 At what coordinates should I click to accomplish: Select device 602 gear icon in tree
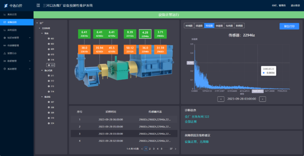pyautogui.click(x=49, y=39)
